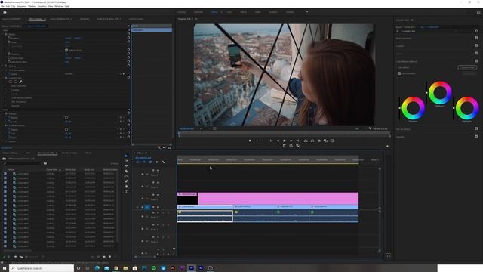Open the Program monitor settings wrench
This screenshot has width=483, height=272.
pos(370,128)
